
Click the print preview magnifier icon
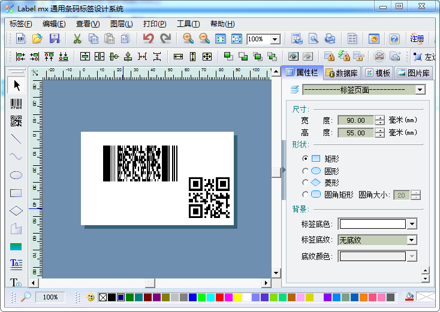[313, 39]
